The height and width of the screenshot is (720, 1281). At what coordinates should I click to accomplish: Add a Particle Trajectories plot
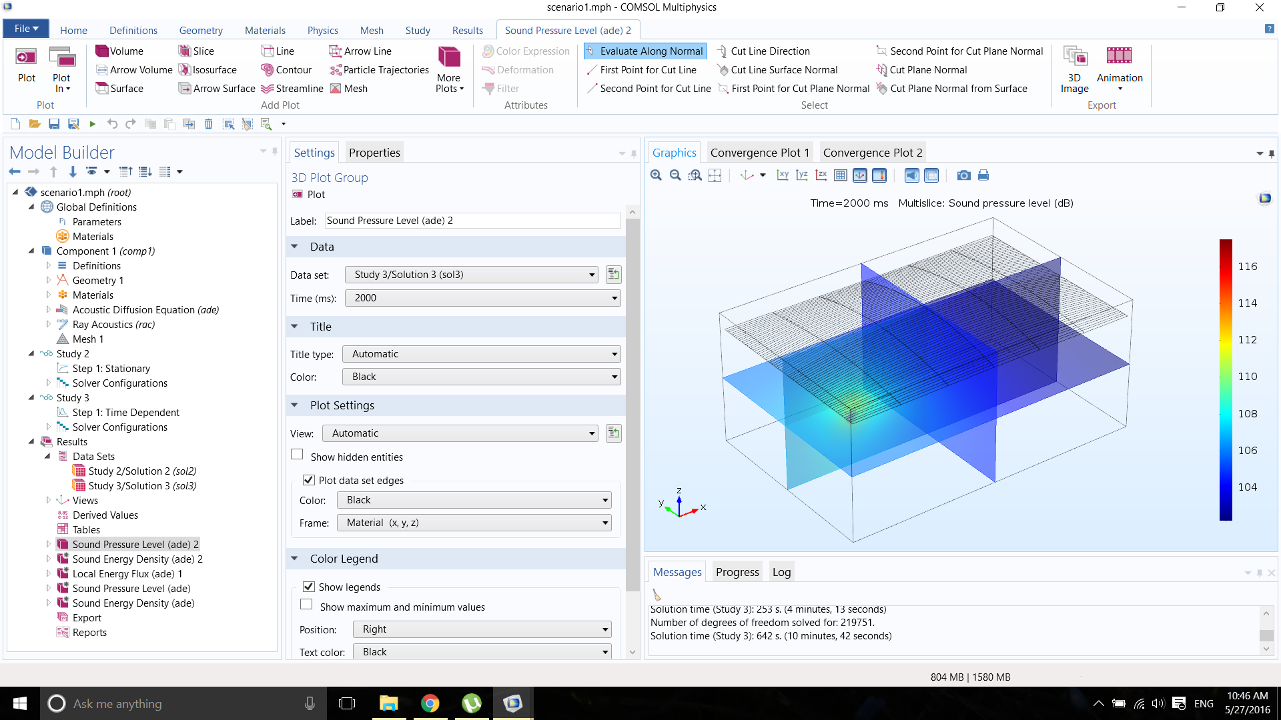point(379,70)
